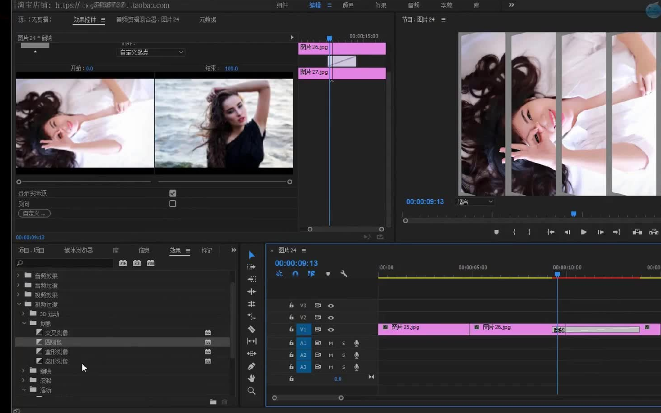Select the Pen tool
The image size is (661, 413).
(252, 366)
